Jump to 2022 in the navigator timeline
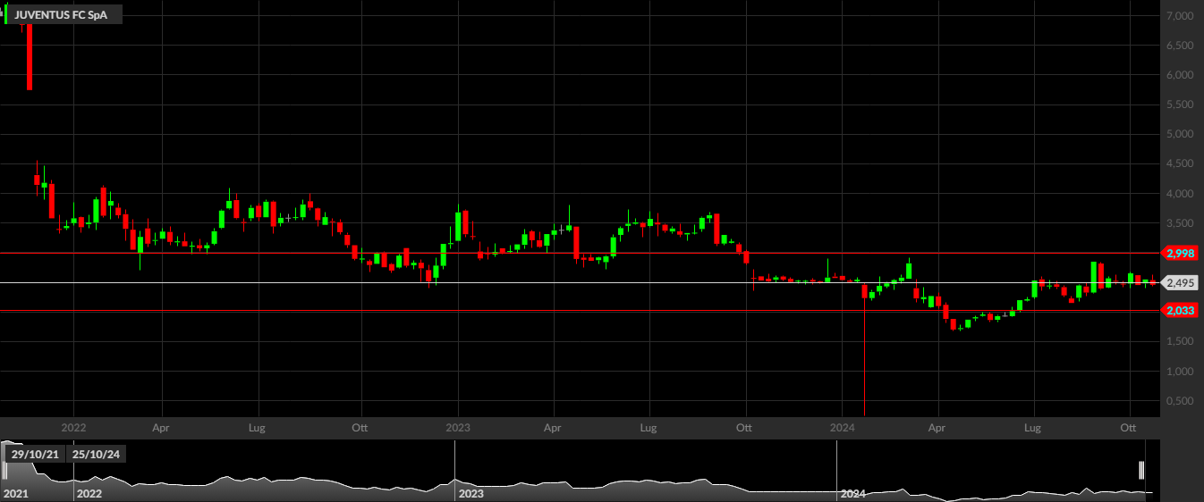1204x502 pixels. click(x=89, y=493)
